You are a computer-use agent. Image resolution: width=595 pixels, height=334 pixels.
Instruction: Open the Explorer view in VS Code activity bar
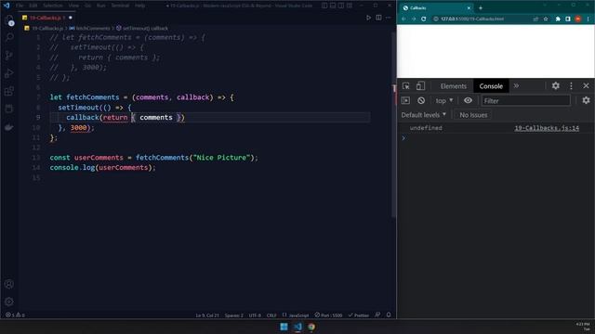tap(9, 20)
